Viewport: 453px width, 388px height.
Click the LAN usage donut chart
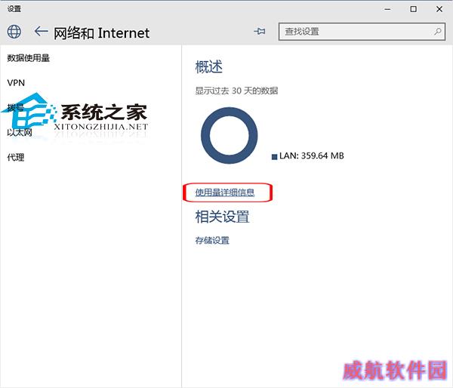coord(229,135)
